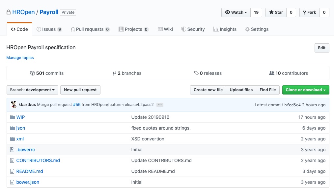
Task: Click New pull request button
Action: 80,90
